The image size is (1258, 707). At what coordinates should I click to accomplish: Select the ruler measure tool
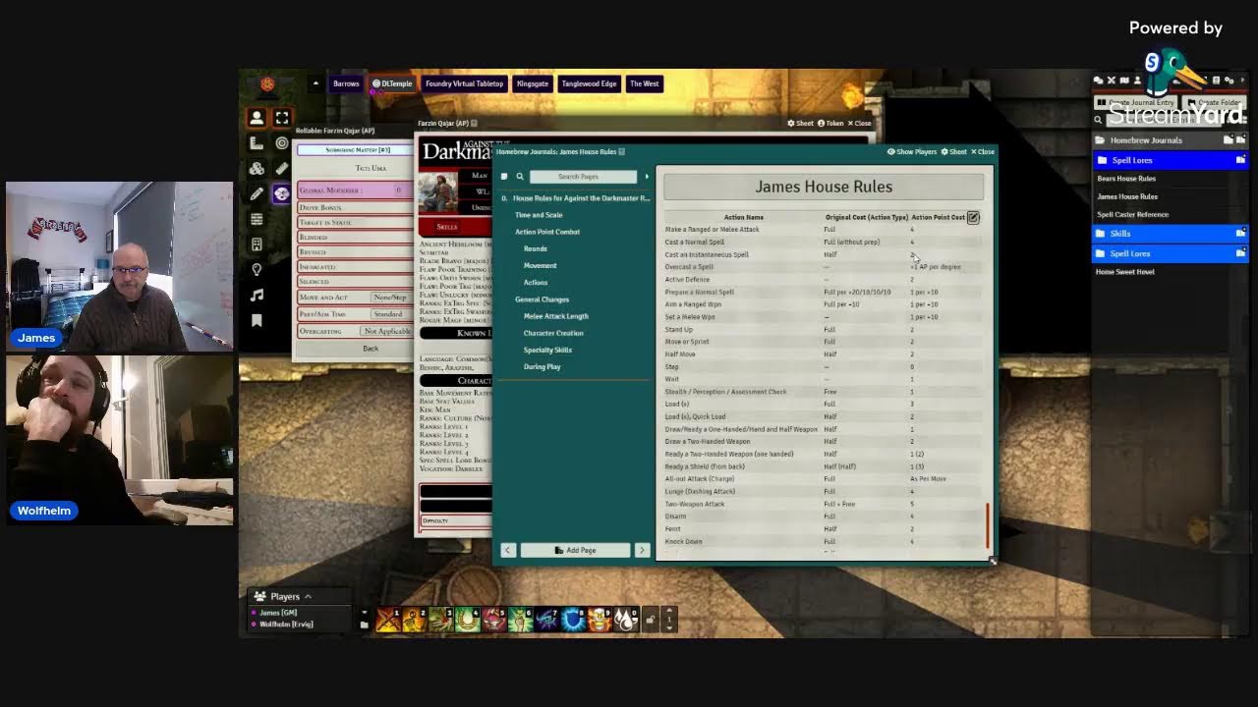tap(282, 169)
